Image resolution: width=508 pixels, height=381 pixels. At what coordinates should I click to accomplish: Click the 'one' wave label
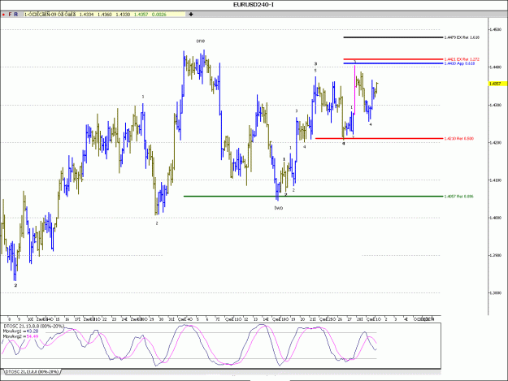click(201, 41)
